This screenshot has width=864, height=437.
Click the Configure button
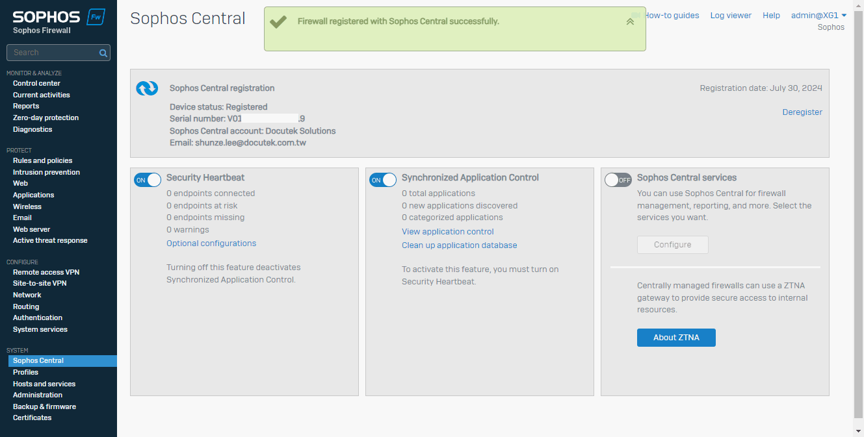click(673, 245)
